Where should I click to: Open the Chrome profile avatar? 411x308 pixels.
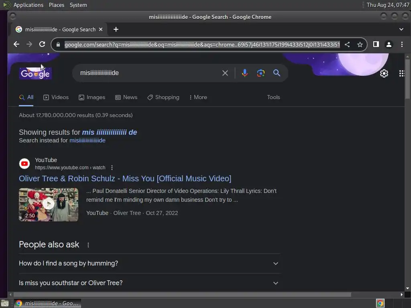[389, 45]
